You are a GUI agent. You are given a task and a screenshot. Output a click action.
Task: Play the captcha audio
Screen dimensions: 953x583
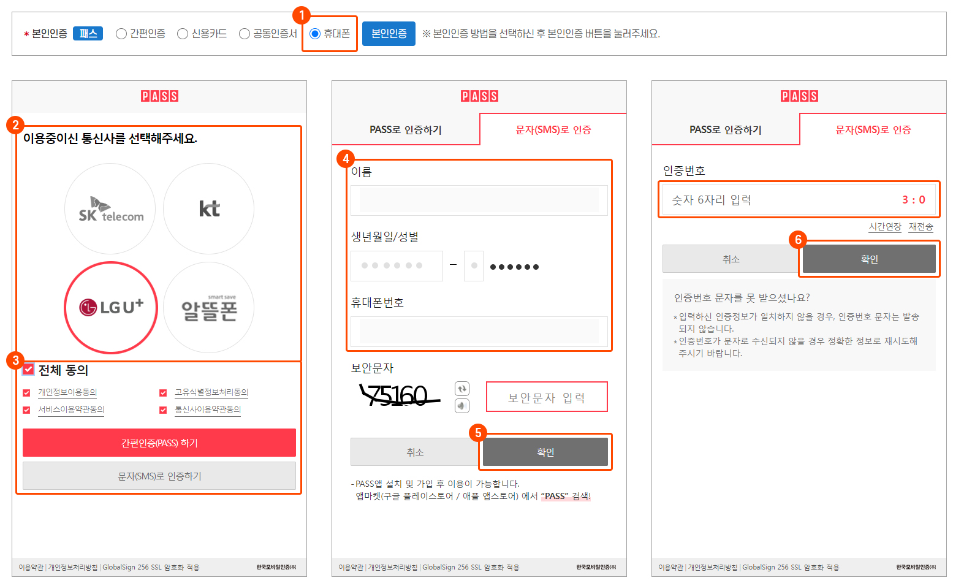click(462, 406)
